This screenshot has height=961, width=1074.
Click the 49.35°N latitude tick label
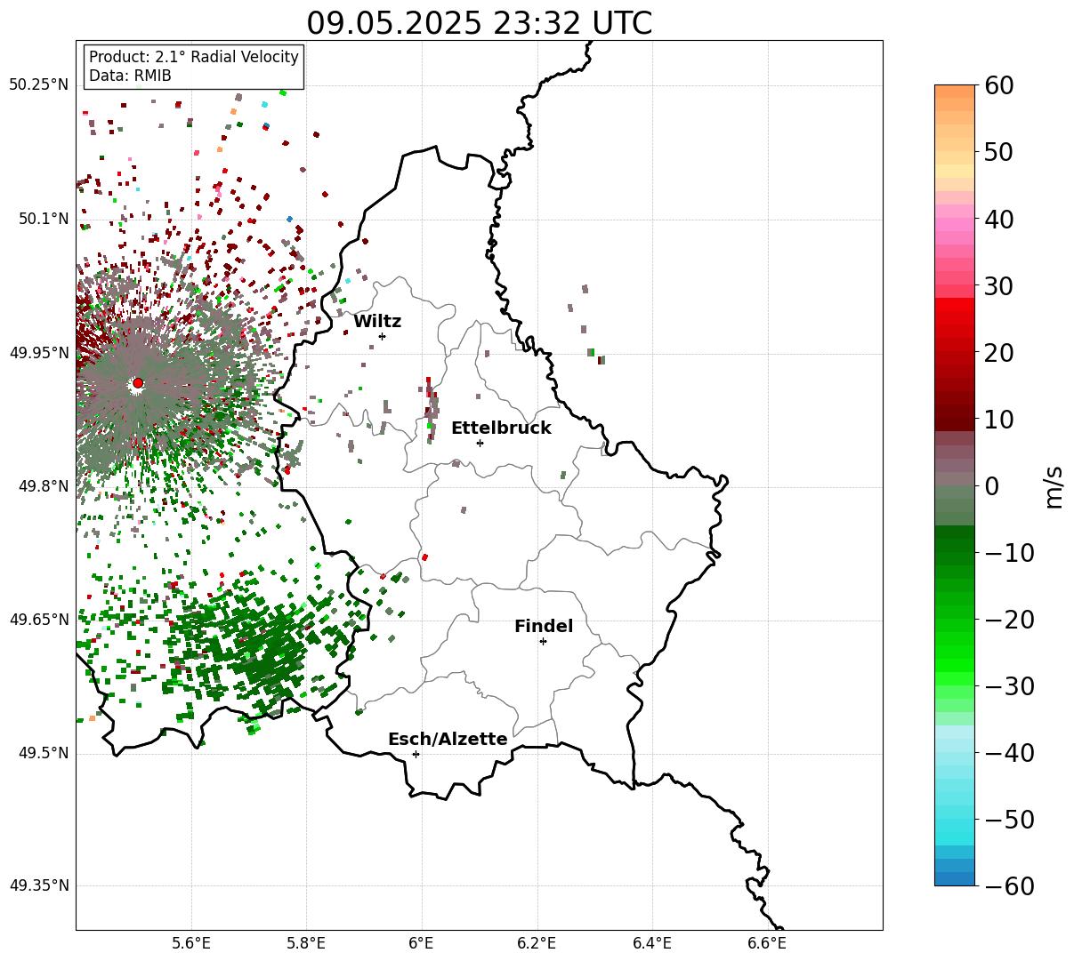click(x=38, y=885)
